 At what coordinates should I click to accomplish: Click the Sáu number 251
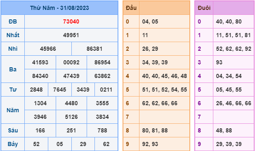pos(71,130)
